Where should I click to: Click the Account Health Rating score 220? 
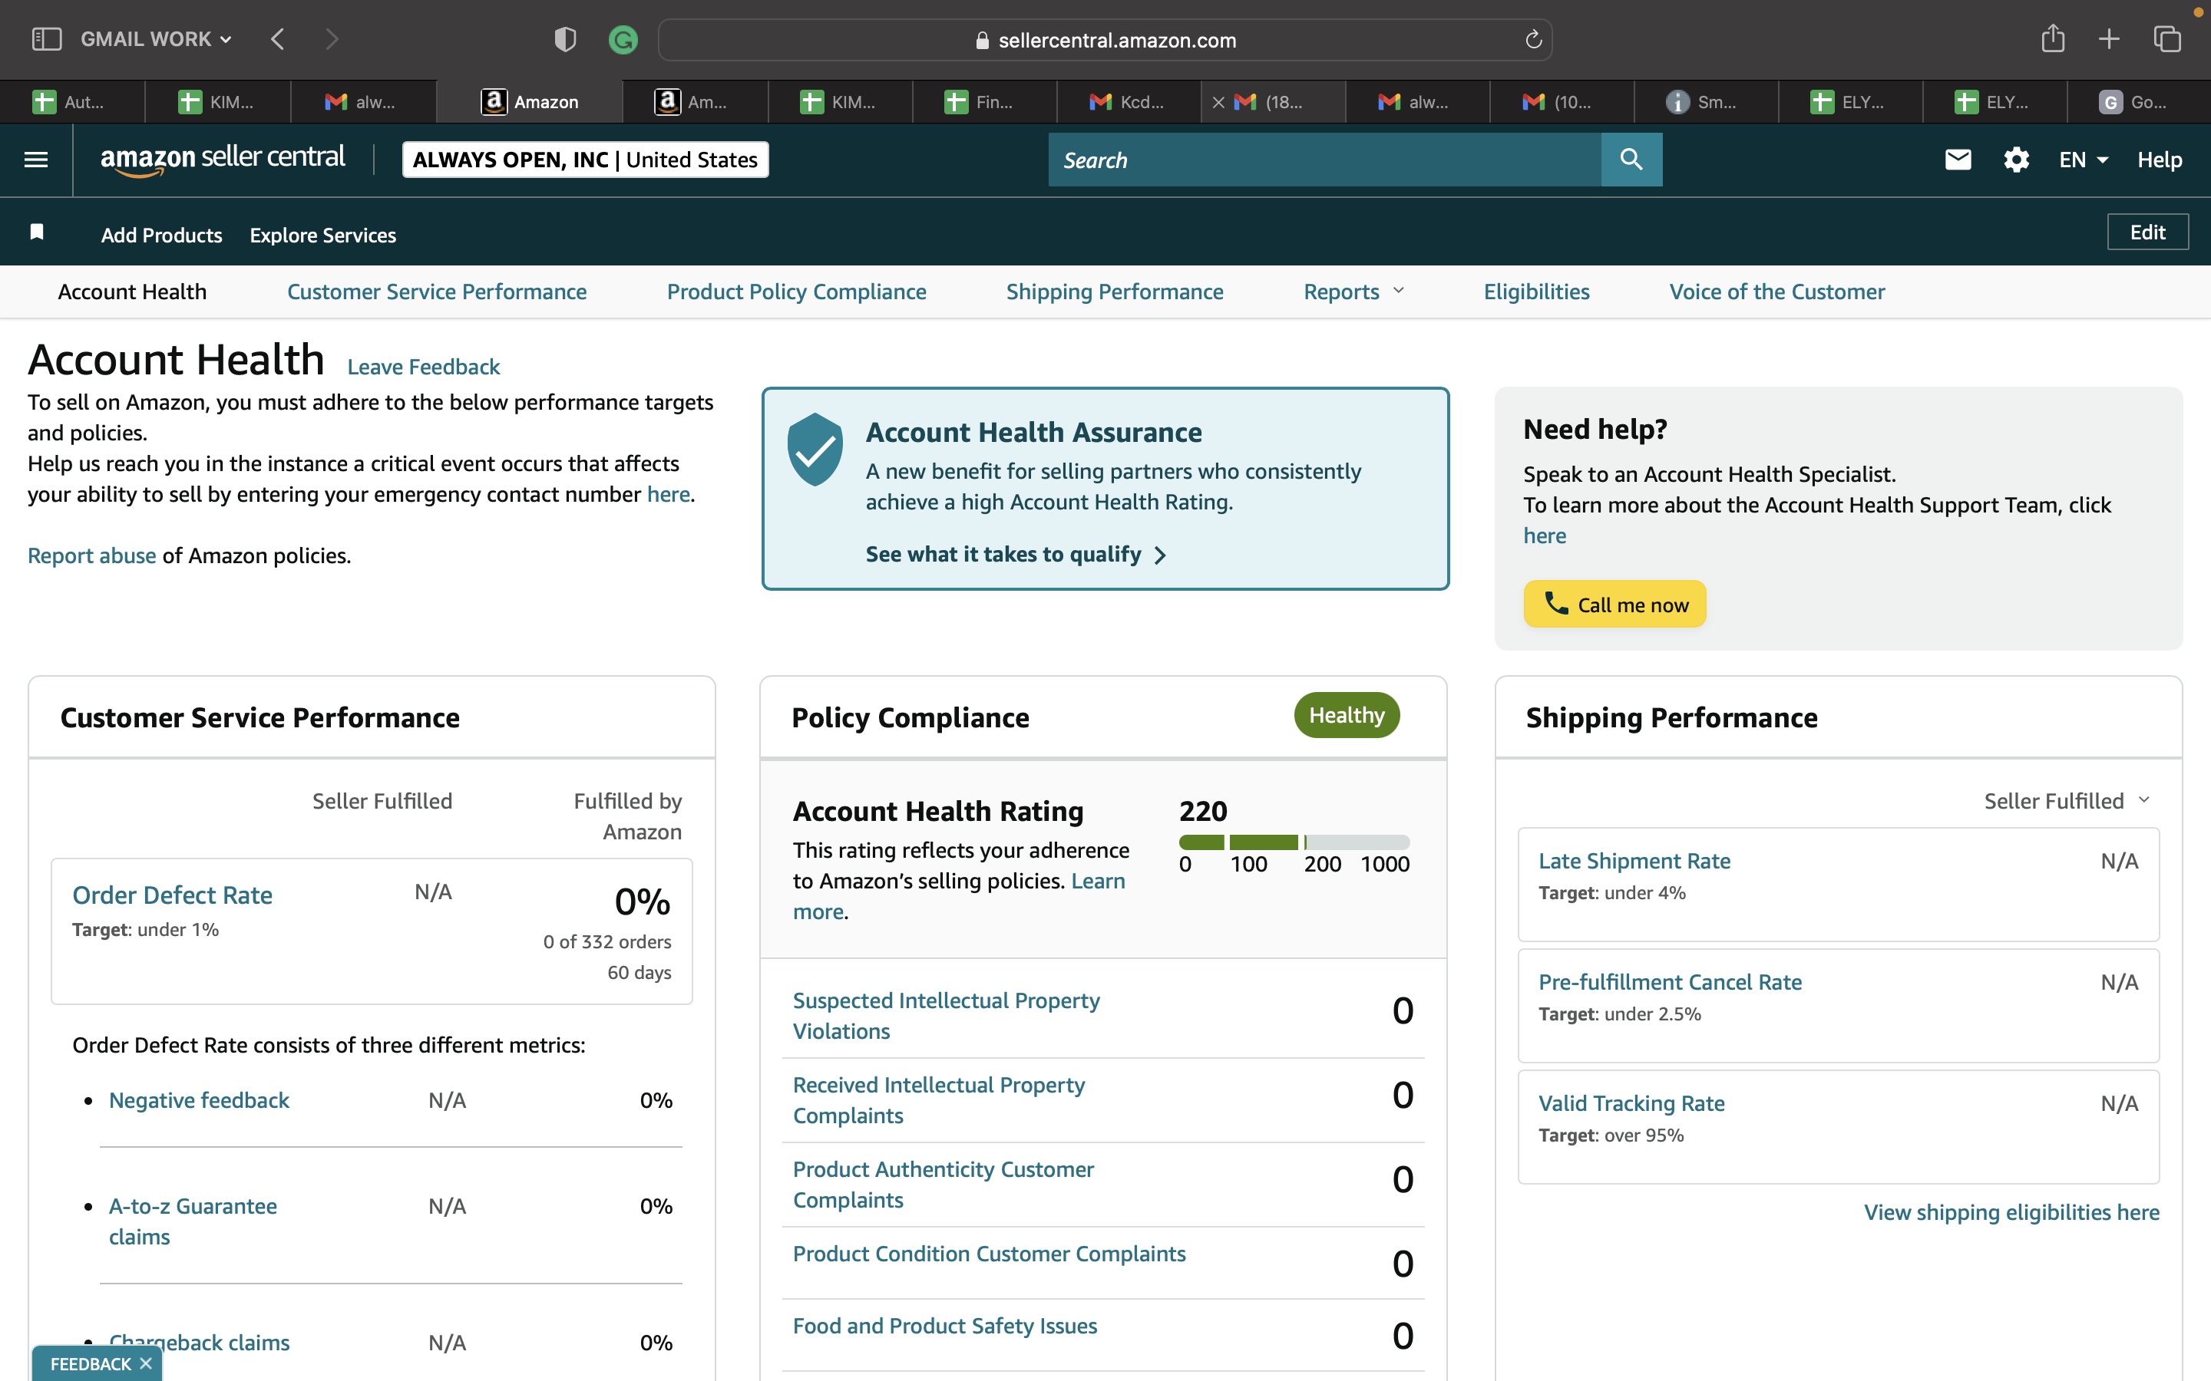click(x=1203, y=811)
